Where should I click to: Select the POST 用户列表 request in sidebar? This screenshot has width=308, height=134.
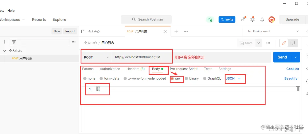pyautogui.click(x=39, y=58)
